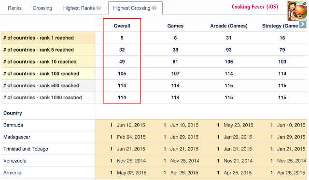Click Strategy value 79 for rank 5 reached

coord(282,50)
